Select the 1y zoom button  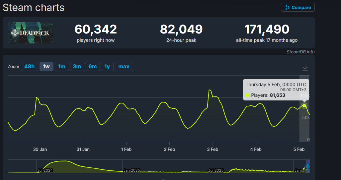107,66
